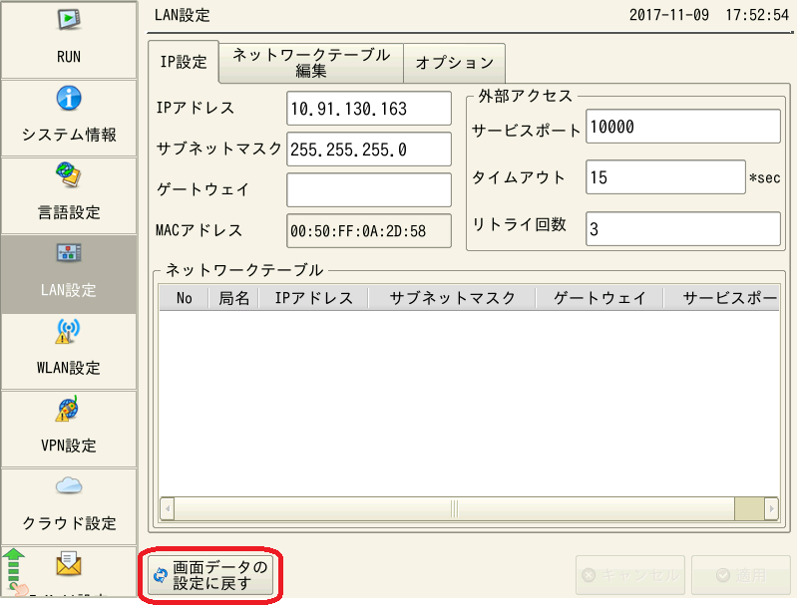Click the network table horizontal scrollbar

(x=455, y=508)
